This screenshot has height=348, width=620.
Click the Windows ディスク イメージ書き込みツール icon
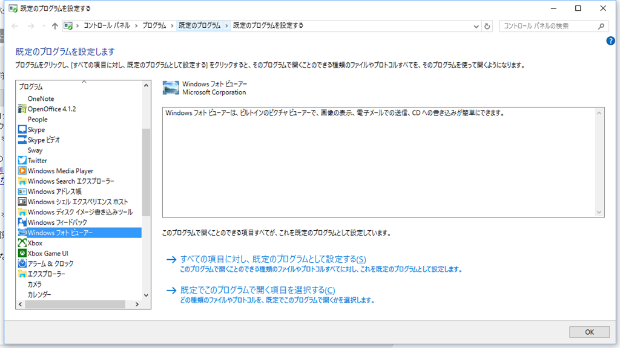[22, 212]
